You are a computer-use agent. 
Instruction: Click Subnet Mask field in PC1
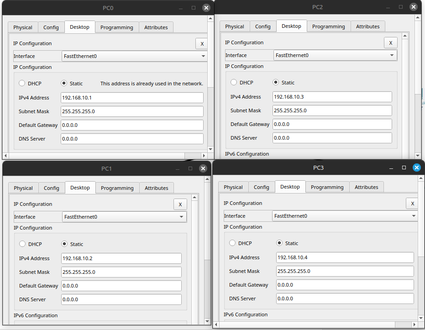click(x=121, y=272)
